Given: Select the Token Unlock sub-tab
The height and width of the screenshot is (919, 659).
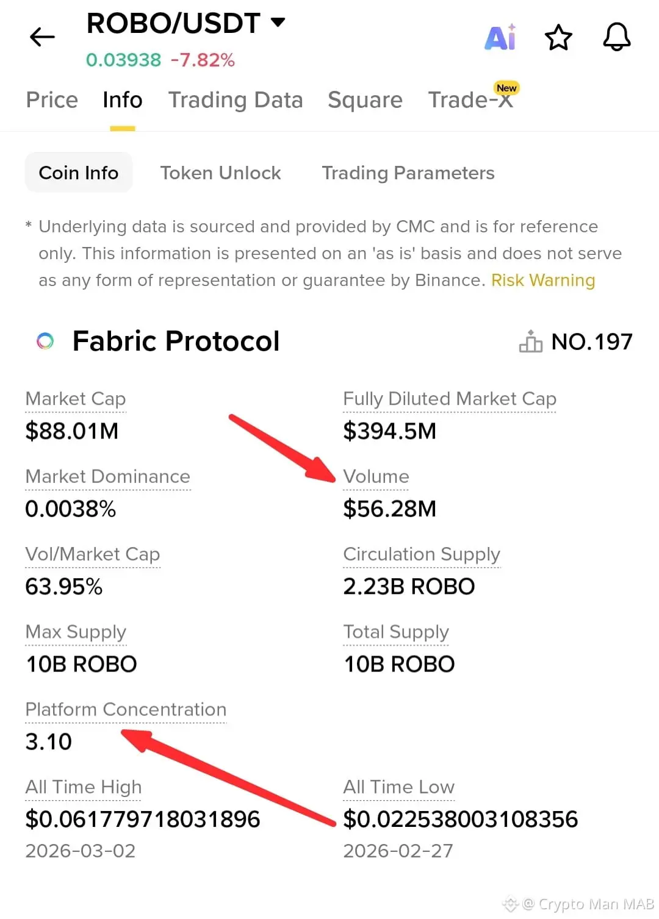Looking at the screenshot, I should 220,173.
